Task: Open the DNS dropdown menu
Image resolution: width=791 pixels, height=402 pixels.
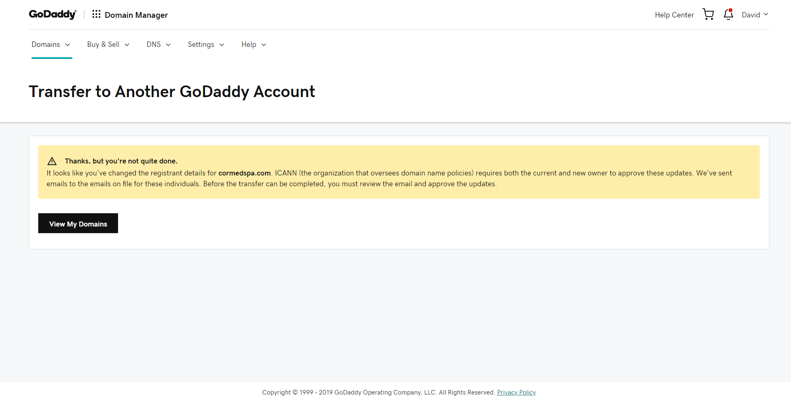Action: pyautogui.click(x=159, y=44)
